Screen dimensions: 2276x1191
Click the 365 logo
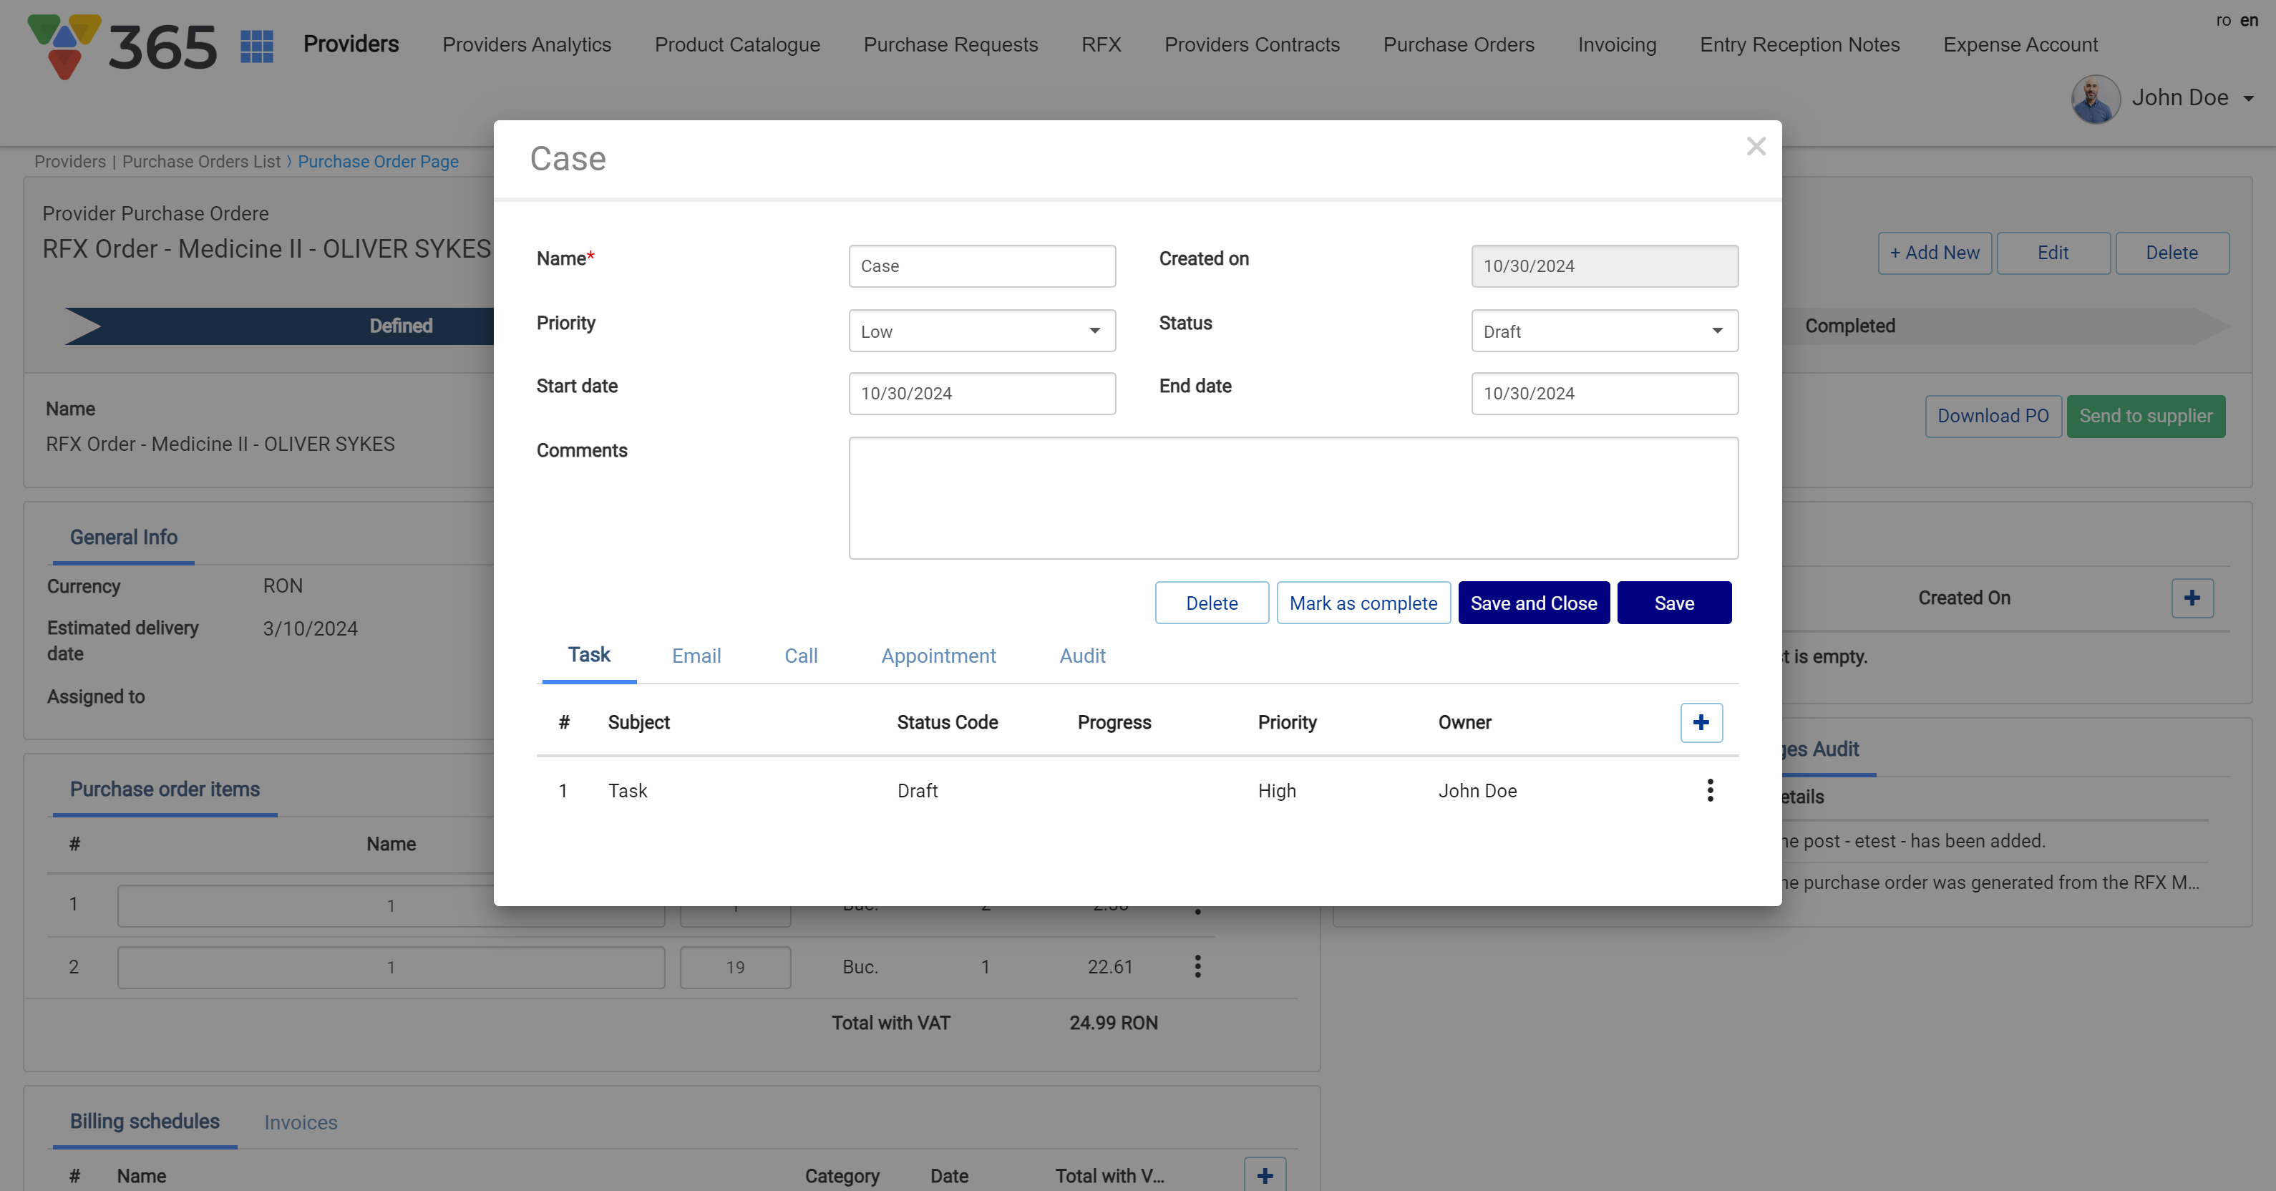[124, 46]
